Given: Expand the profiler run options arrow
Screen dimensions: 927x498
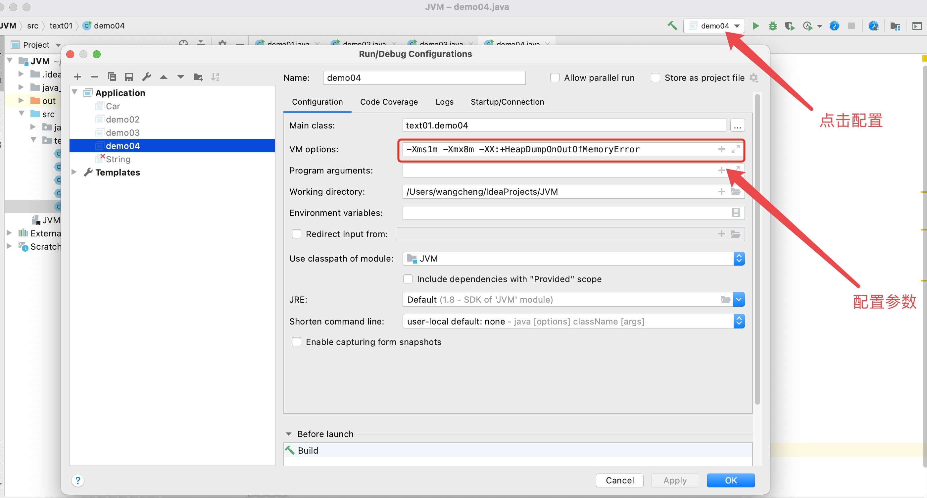Looking at the screenshot, I should 819,26.
